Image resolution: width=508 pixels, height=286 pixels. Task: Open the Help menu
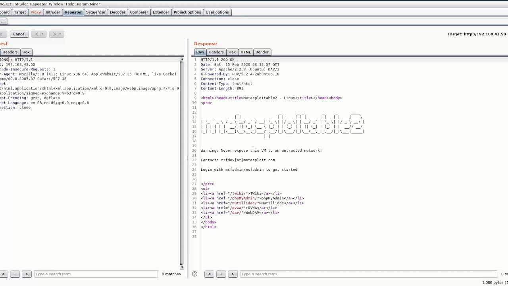coord(70,4)
